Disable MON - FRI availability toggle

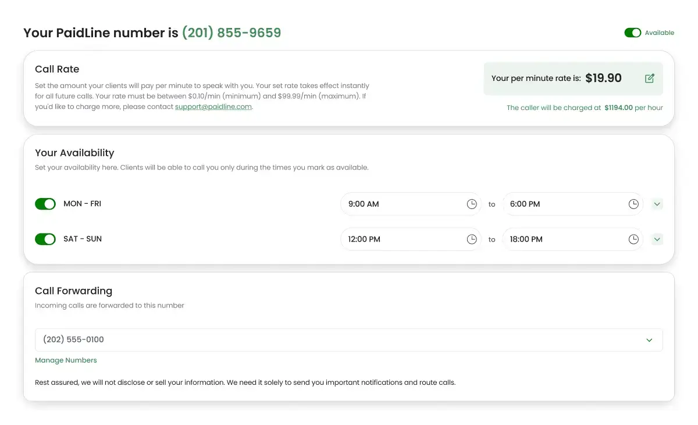pyautogui.click(x=45, y=204)
